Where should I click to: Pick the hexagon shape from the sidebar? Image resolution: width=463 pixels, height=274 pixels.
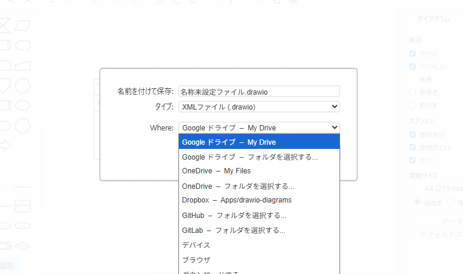[23, 105]
